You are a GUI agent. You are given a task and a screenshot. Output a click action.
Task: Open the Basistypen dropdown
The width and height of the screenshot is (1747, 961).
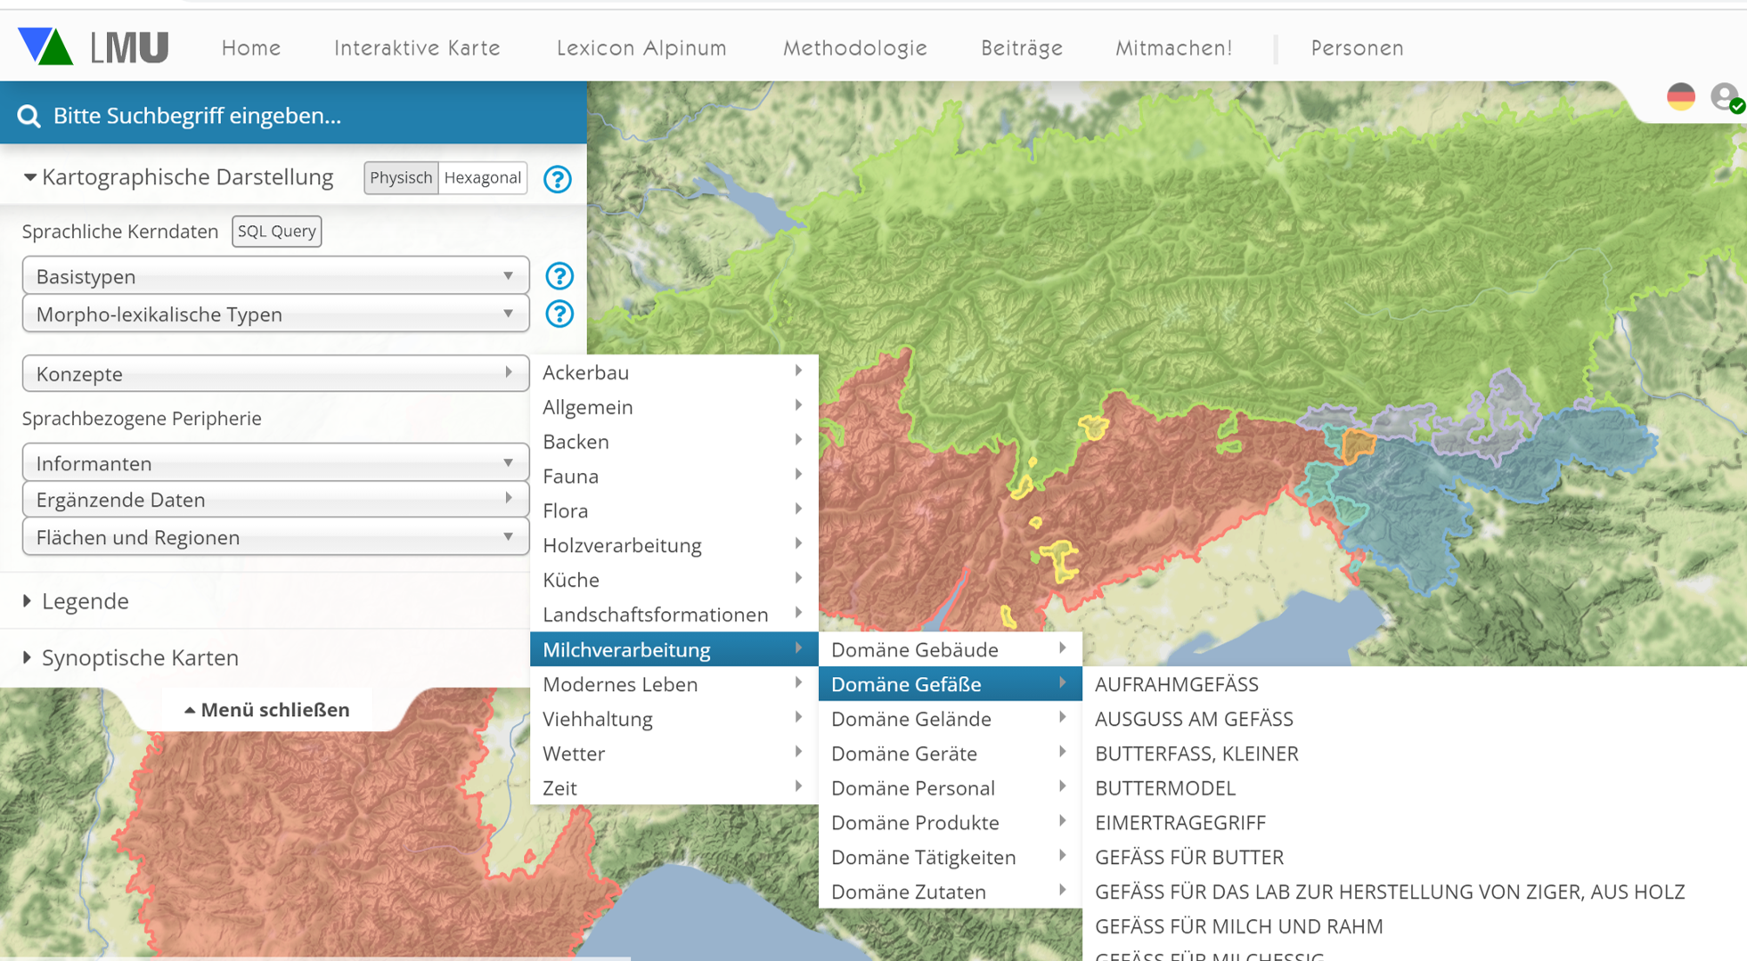[275, 276]
